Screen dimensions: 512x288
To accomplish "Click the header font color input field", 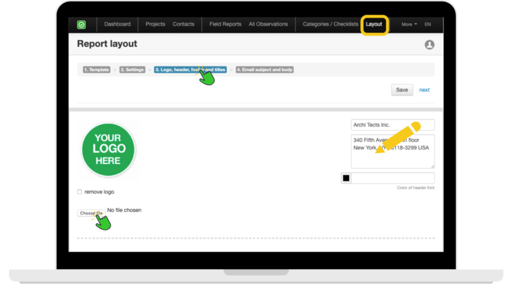I will (x=393, y=178).
